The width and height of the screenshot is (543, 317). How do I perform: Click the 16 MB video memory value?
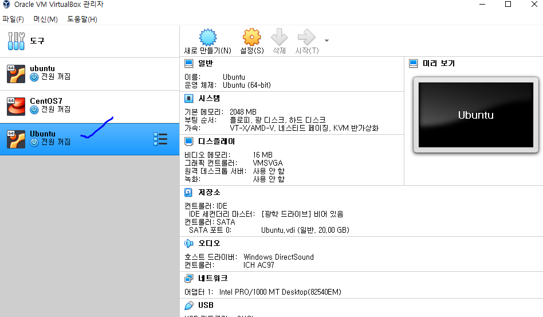click(x=262, y=155)
